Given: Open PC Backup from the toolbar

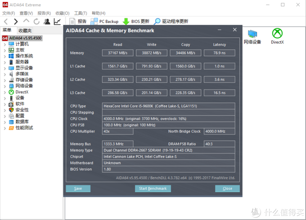Looking at the screenshot, I should (x=104, y=21).
